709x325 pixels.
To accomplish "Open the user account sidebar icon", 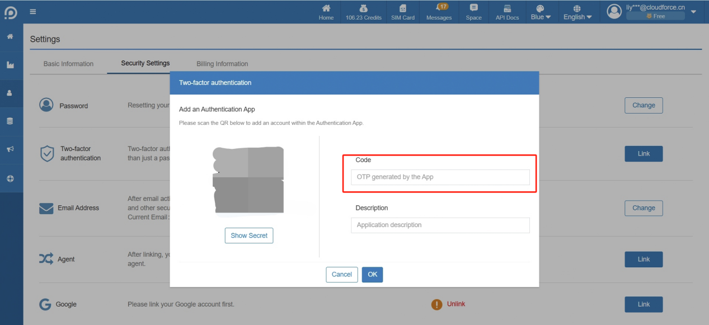I will [x=10, y=93].
